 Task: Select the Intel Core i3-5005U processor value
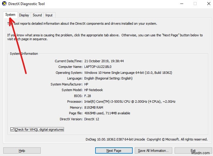(130, 102)
